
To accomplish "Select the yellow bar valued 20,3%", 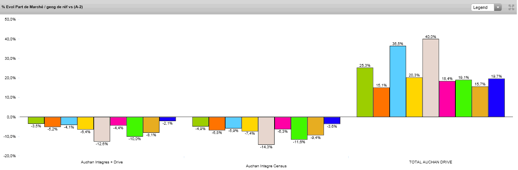I will (x=414, y=97).
